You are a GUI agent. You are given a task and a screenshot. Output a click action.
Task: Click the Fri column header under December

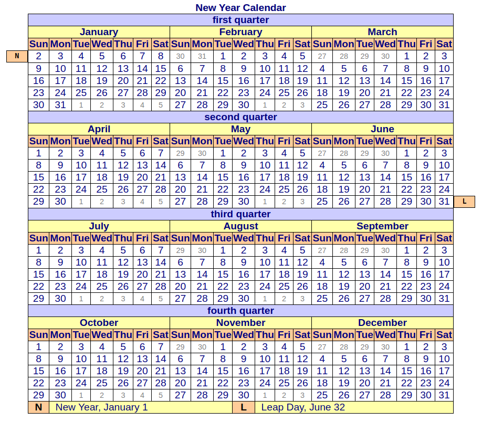[426, 335]
